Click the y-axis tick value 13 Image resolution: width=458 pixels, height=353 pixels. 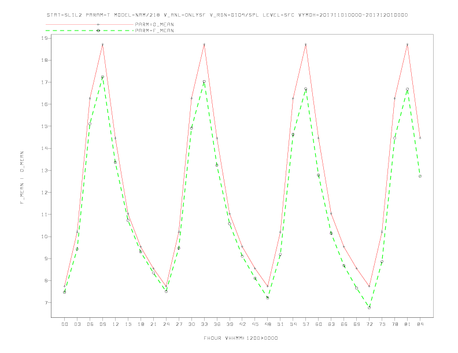tap(45, 170)
